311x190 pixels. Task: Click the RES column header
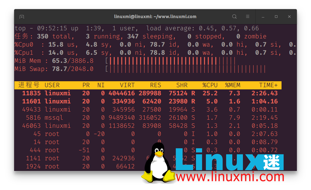click(155, 85)
